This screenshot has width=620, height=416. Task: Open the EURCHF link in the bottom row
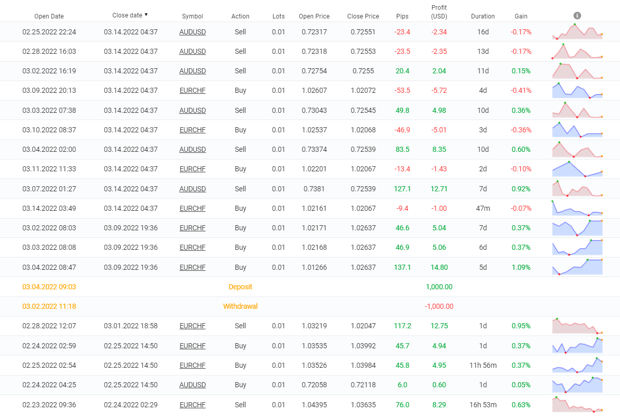(x=192, y=405)
